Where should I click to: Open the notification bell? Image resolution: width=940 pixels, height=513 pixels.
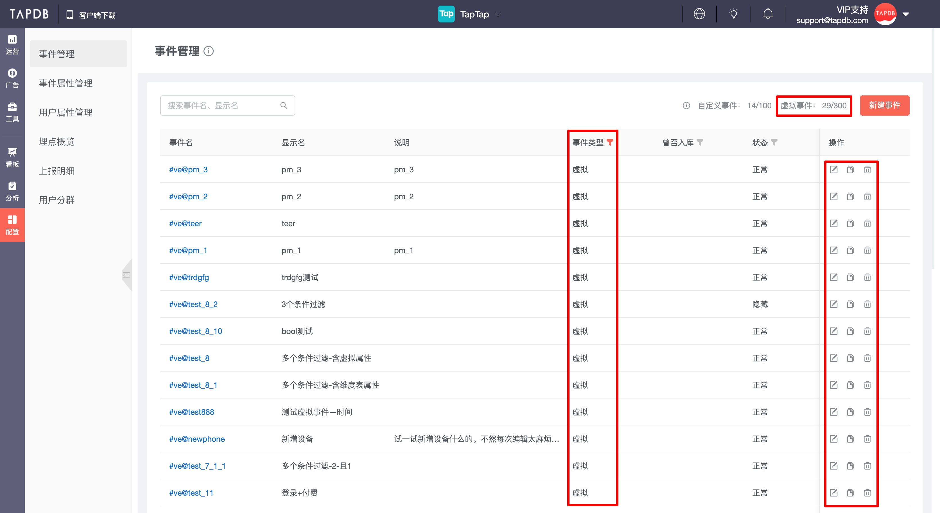(768, 14)
